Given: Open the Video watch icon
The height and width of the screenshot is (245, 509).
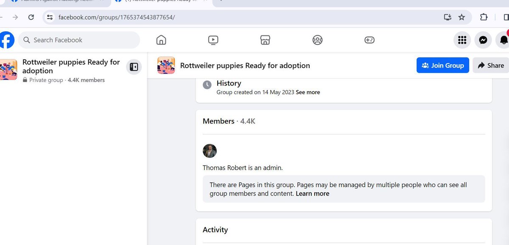Looking at the screenshot, I should point(213,40).
